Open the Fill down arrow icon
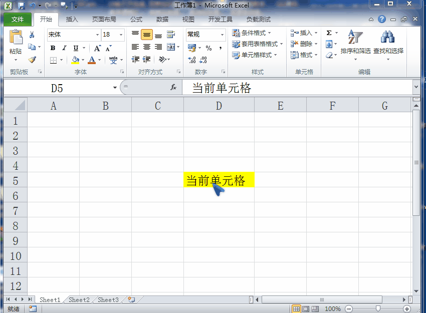426x313 pixels. pos(329,44)
